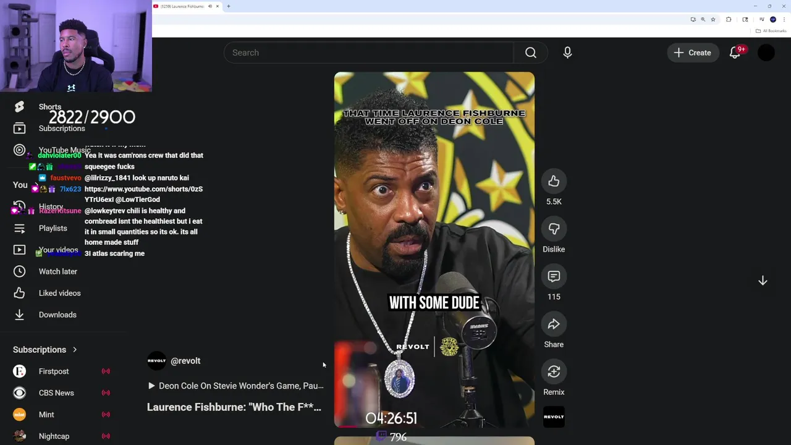
Task: Open the Extensions puzzle icon
Action: (729, 19)
